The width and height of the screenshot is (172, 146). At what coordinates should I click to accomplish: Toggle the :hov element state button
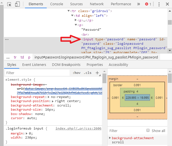[x=77, y=73]
